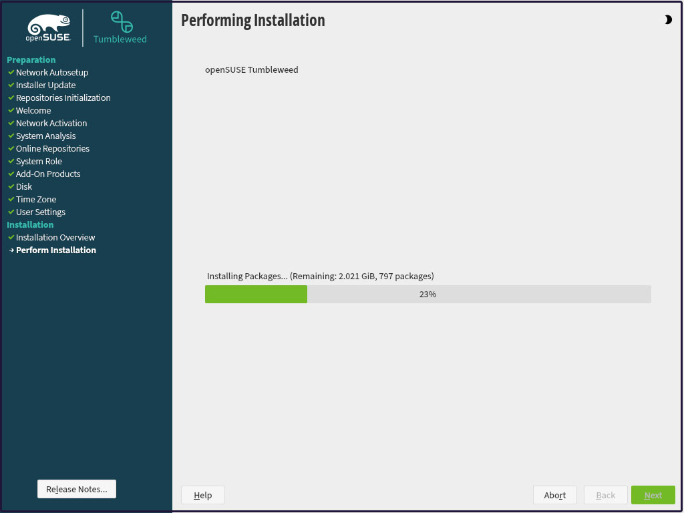Screen dimensions: 684x513
Task: Click checkmark beside Installation Overview
Action: pyautogui.click(x=11, y=237)
